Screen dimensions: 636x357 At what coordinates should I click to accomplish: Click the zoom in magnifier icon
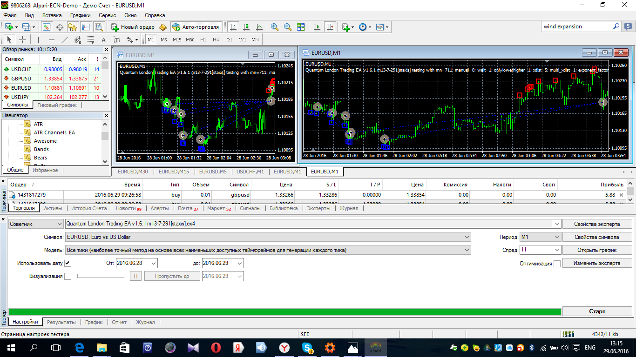275,27
